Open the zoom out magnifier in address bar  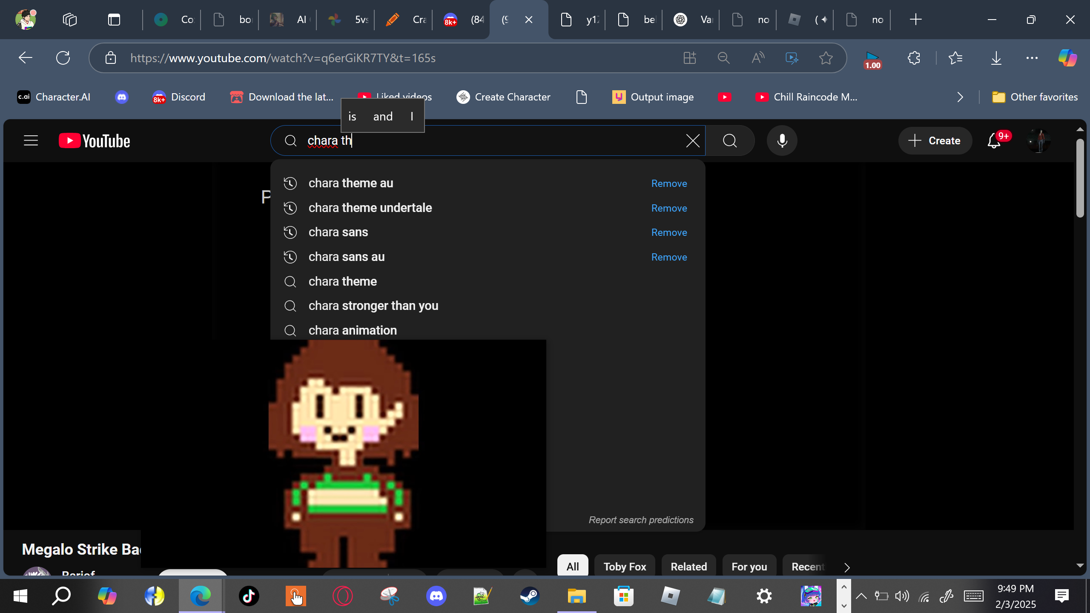723,58
